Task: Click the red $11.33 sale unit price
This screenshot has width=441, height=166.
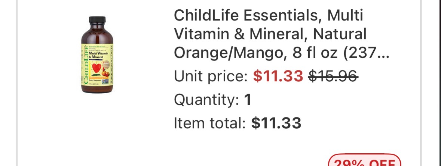Action: click(278, 76)
